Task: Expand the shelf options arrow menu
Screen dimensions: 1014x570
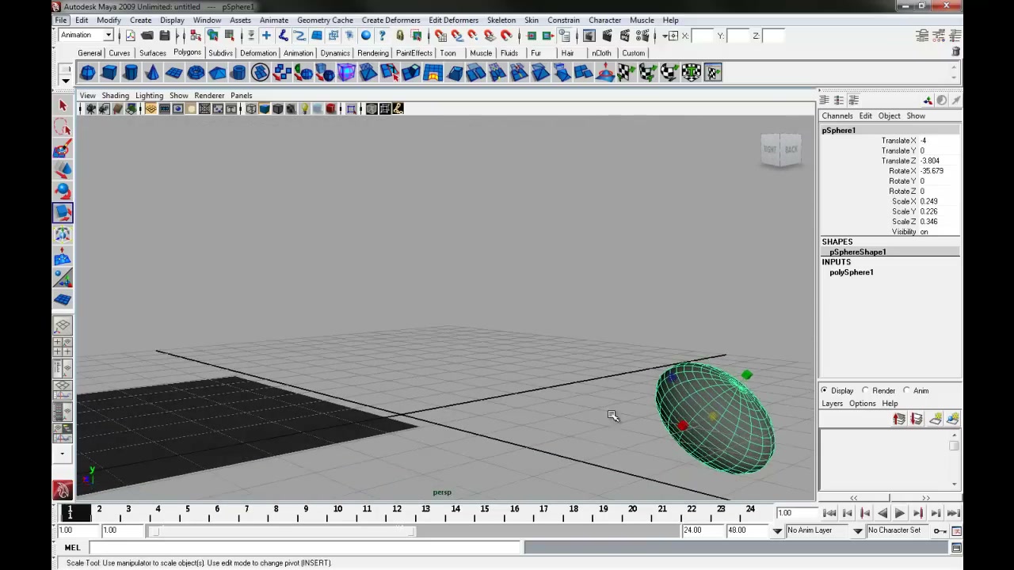Action: pyautogui.click(x=66, y=80)
